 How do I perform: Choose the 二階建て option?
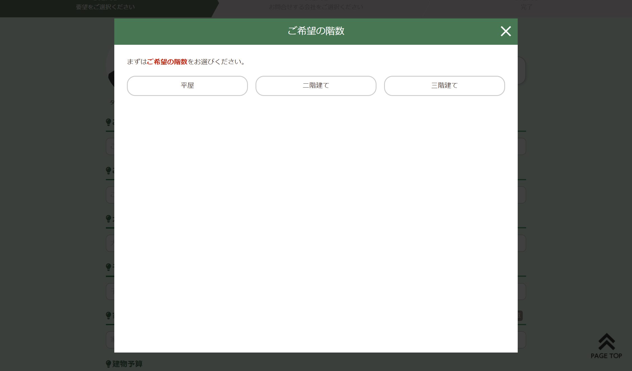(316, 86)
